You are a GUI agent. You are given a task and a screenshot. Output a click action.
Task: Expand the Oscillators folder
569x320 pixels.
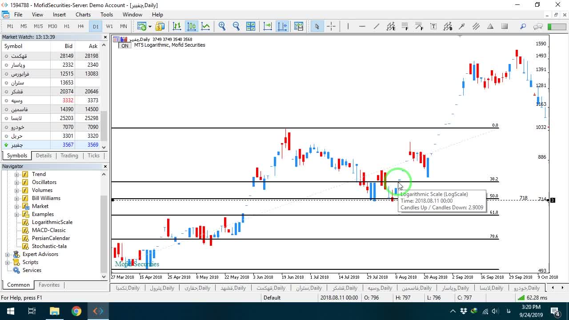[x=17, y=182]
